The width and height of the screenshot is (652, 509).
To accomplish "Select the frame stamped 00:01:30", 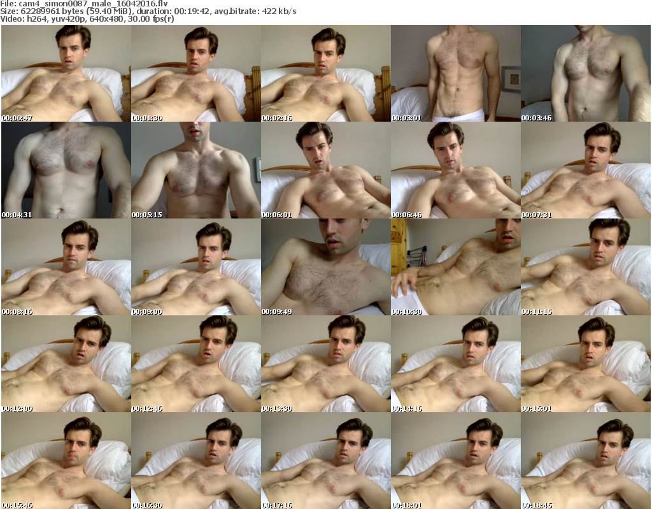I will click(x=196, y=73).
